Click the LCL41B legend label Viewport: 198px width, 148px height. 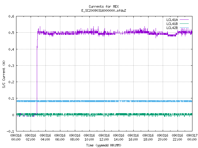tap(172, 24)
